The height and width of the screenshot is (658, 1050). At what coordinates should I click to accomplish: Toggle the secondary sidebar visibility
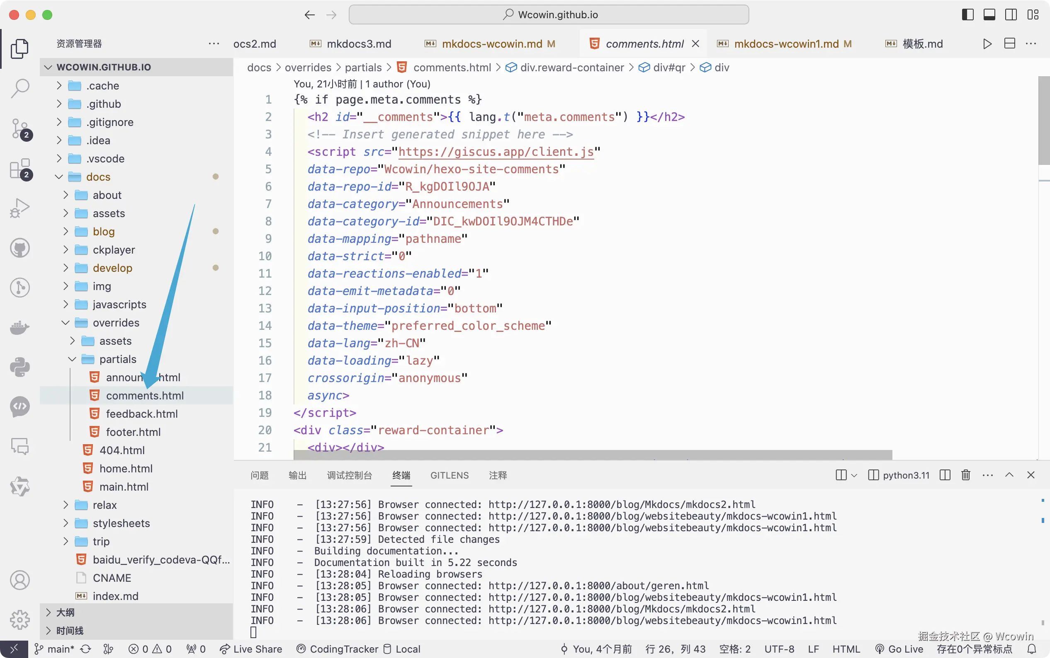coord(1011,15)
